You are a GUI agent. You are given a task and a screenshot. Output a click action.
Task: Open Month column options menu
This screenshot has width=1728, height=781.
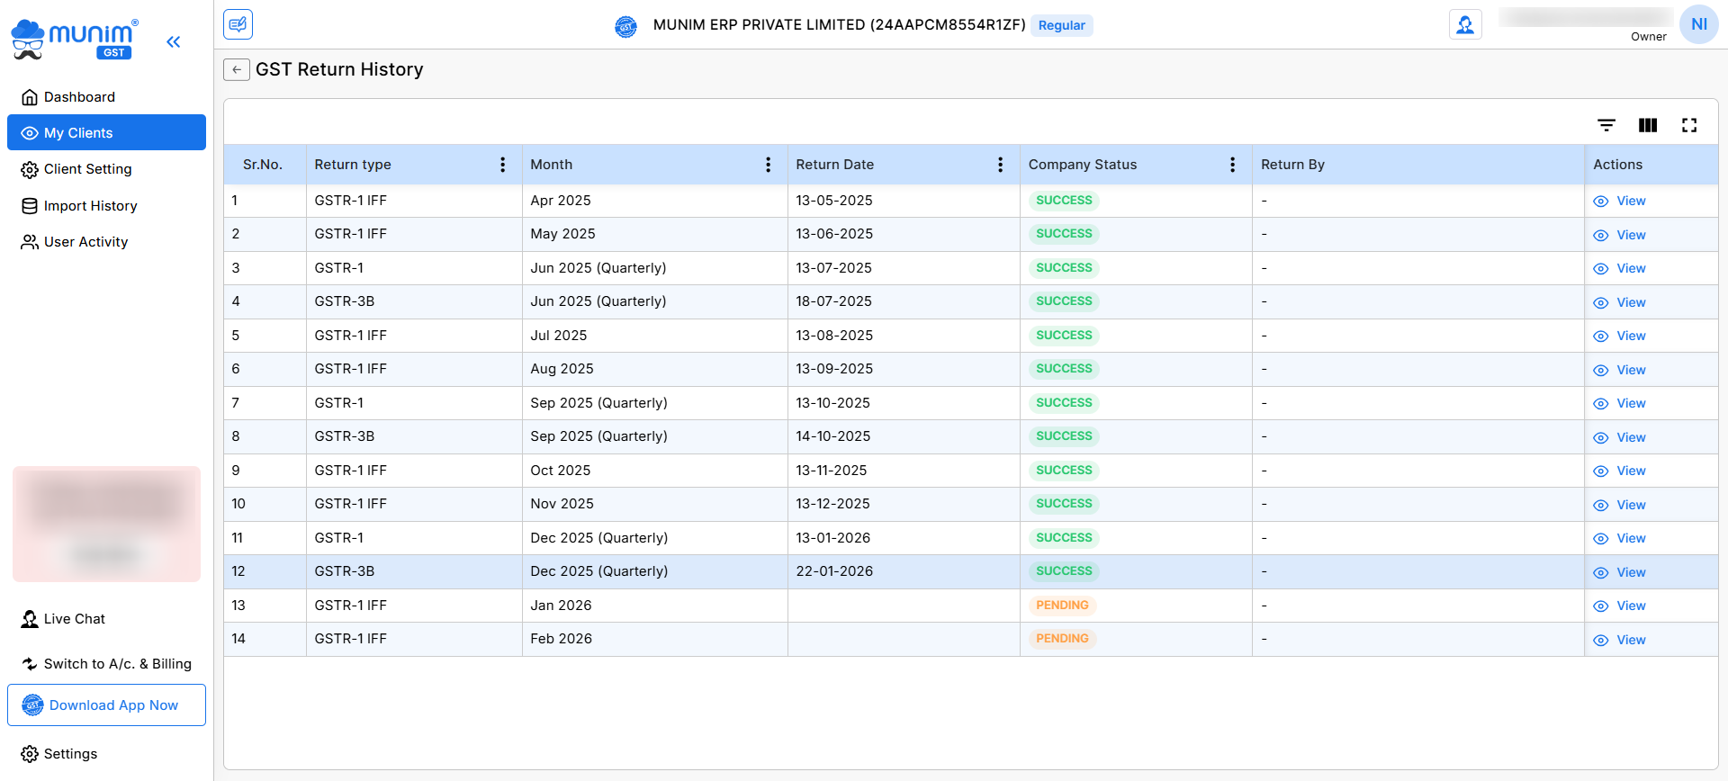click(768, 165)
